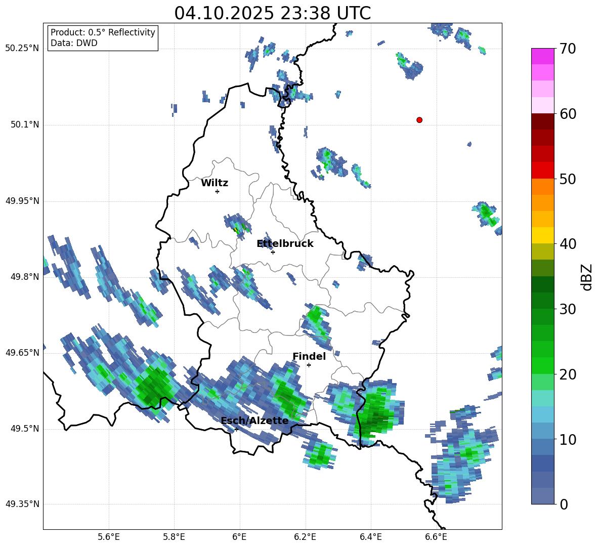Click the '5.6°E' longitude tick label
Image resolution: width=599 pixels, height=547 pixels.
click(x=109, y=537)
